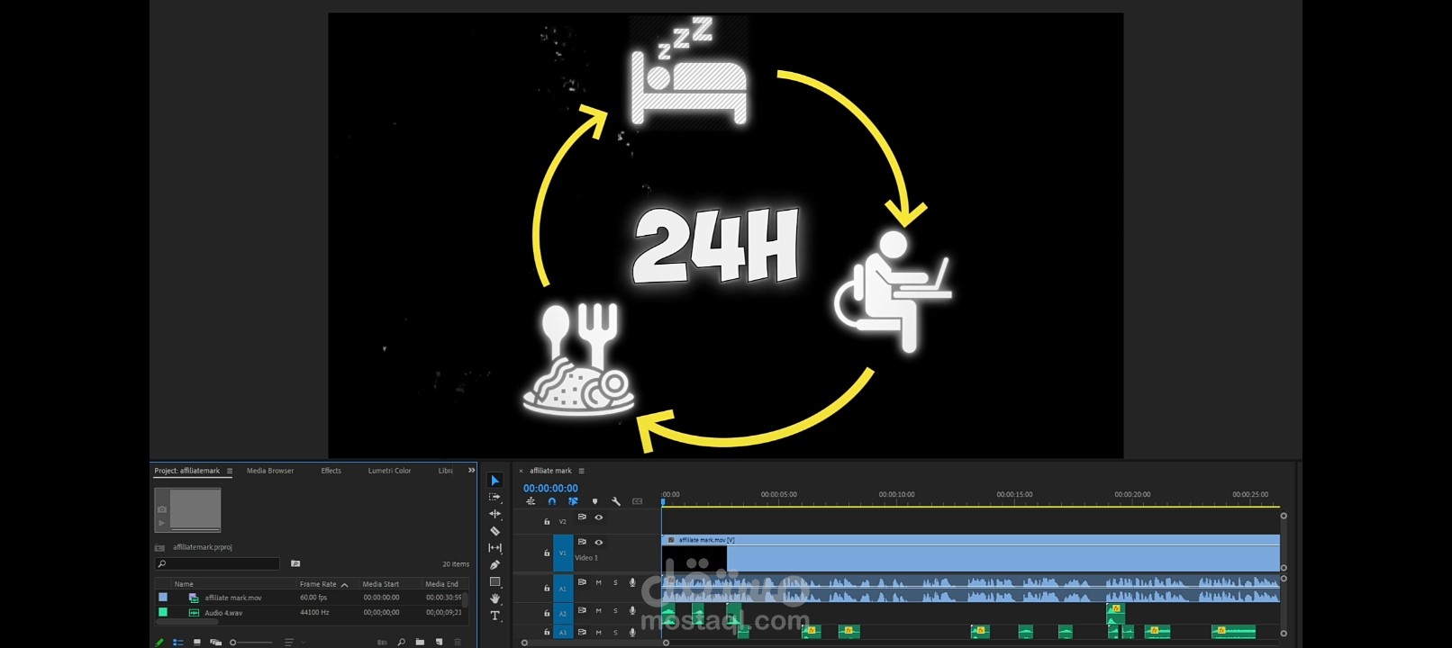Open the Lumetri Color tab
The width and height of the screenshot is (1452, 648).
389,471
